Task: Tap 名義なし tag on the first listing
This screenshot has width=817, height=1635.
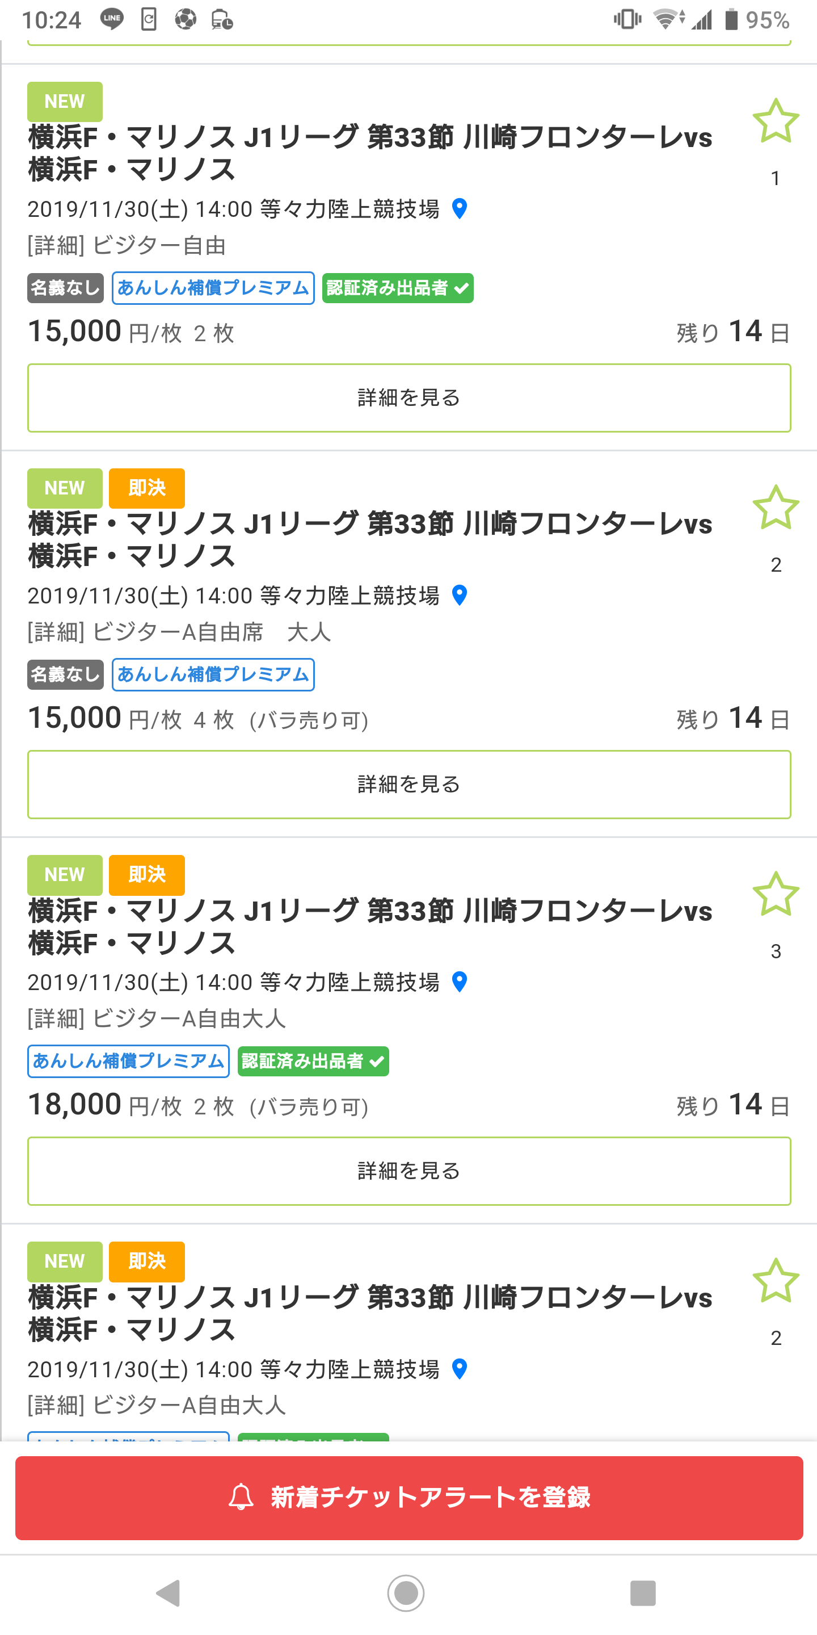Action: 65,288
